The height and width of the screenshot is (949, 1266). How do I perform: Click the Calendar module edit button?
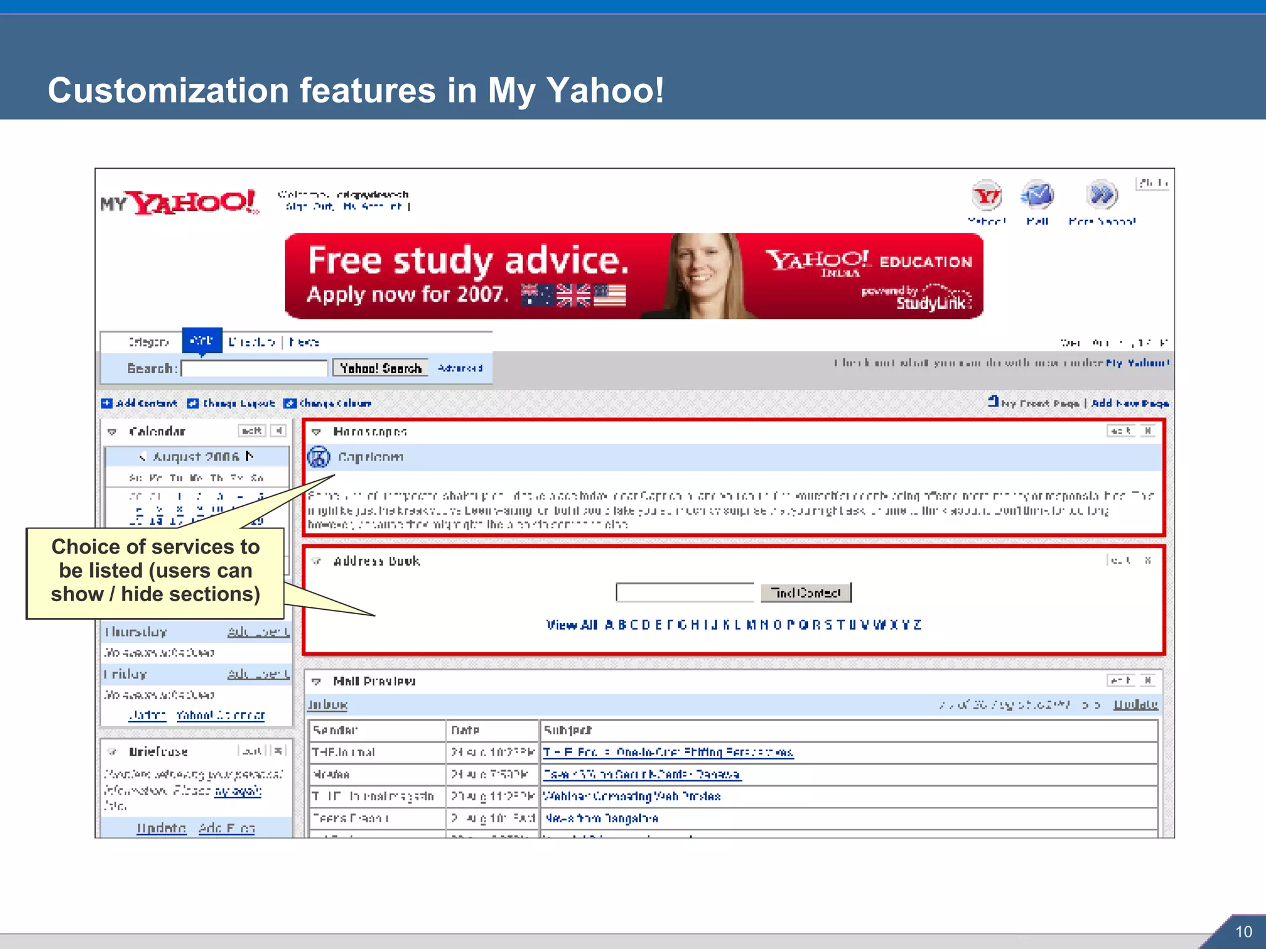[252, 431]
